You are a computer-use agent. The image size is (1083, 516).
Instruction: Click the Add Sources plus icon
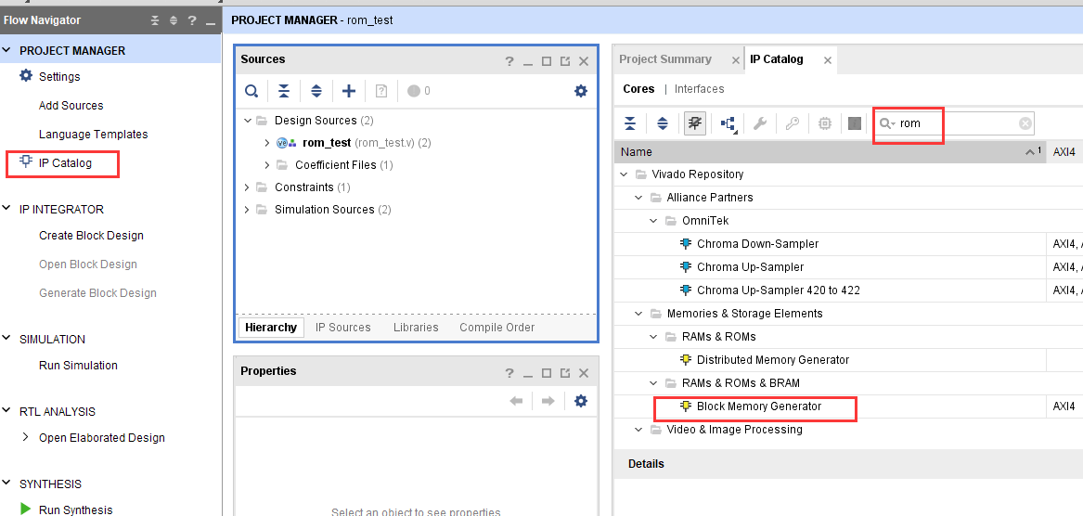[349, 91]
